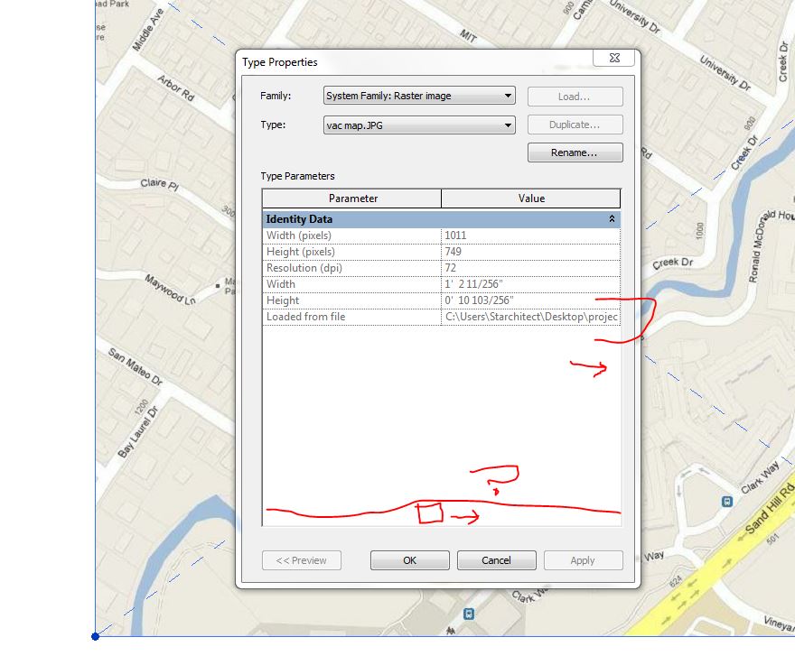Click the Width value 1' 2 11/256"

531,284
